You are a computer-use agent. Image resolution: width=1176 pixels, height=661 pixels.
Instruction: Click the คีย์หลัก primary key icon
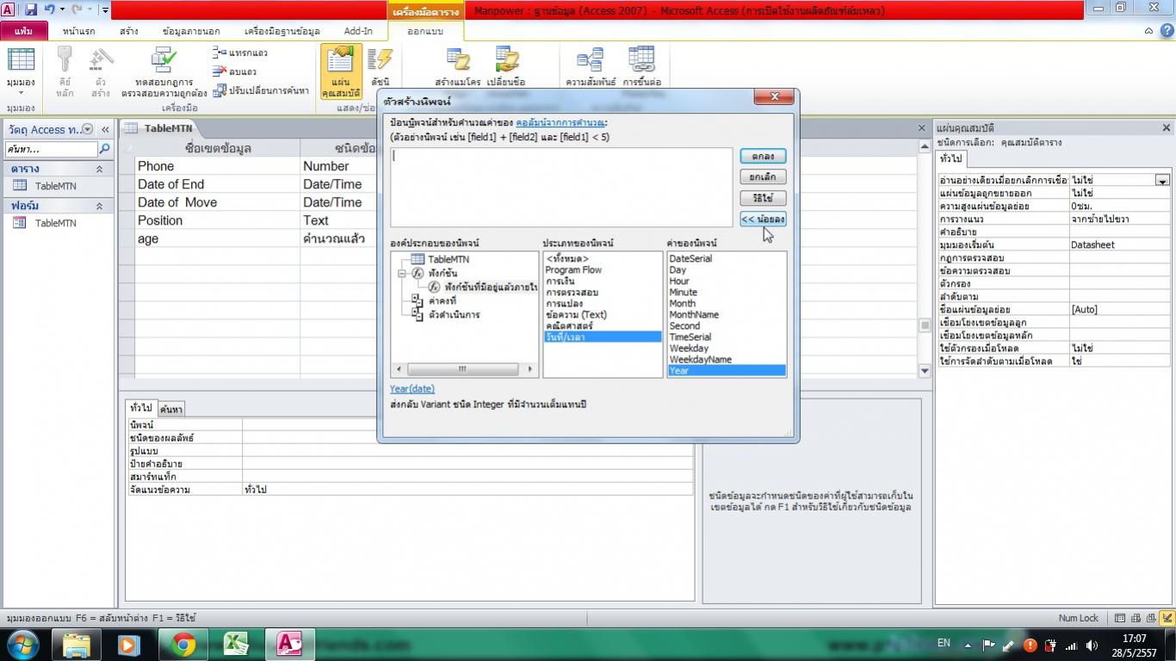pos(65,73)
